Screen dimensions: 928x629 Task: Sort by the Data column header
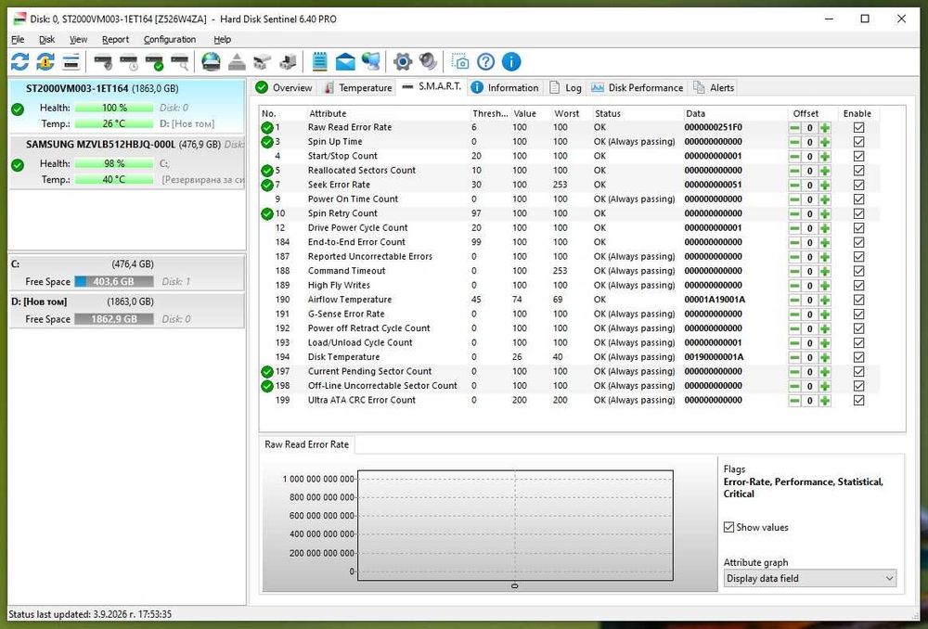[x=736, y=113]
